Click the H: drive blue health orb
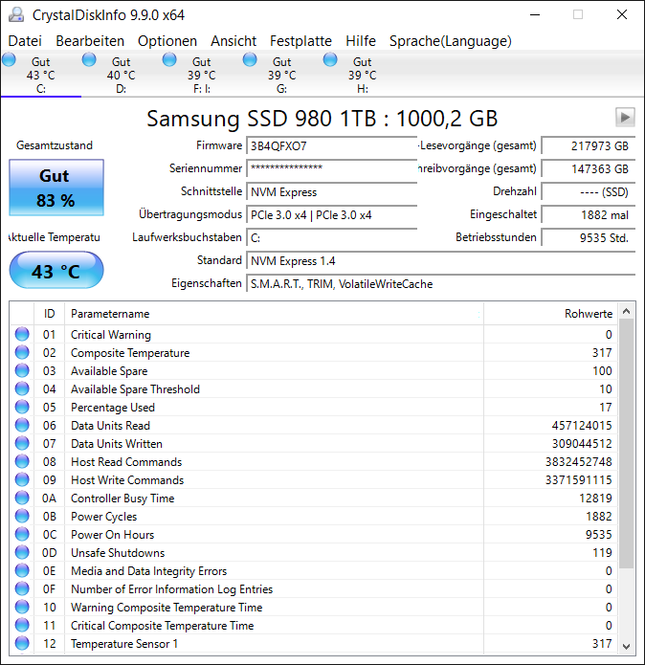Viewport: 645px width, 665px height. tap(330, 59)
